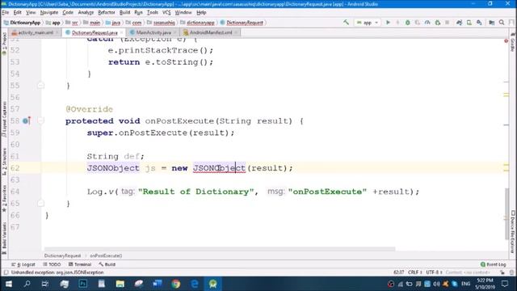
Task: Open the CRLF line separator selector
Action: pos(414,272)
